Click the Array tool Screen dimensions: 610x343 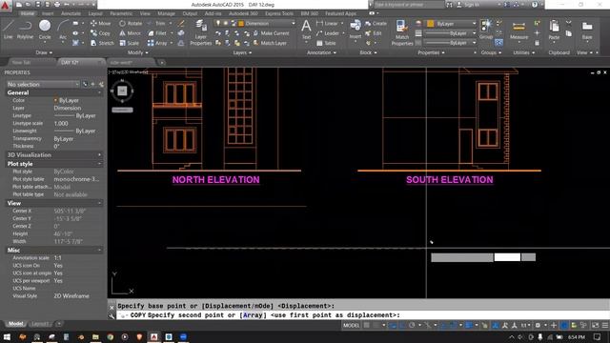(157, 43)
